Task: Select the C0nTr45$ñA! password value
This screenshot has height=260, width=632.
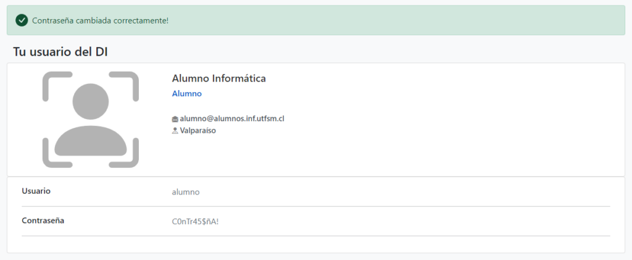Action: (195, 221)
